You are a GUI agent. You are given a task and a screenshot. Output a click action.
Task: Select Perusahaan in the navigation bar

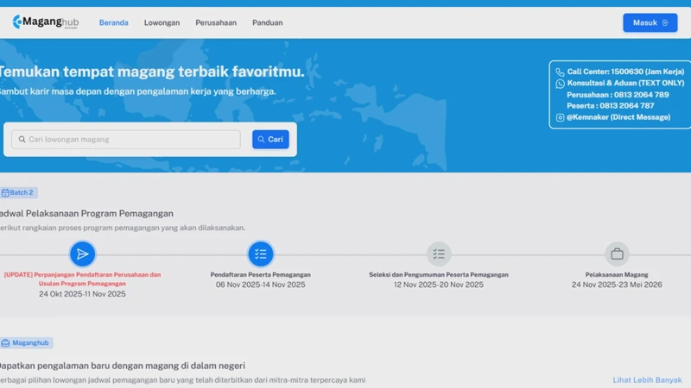coord(216,22)
